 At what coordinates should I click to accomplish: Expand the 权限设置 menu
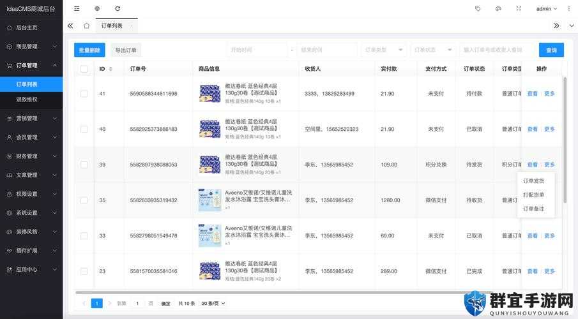pos(31,194)
